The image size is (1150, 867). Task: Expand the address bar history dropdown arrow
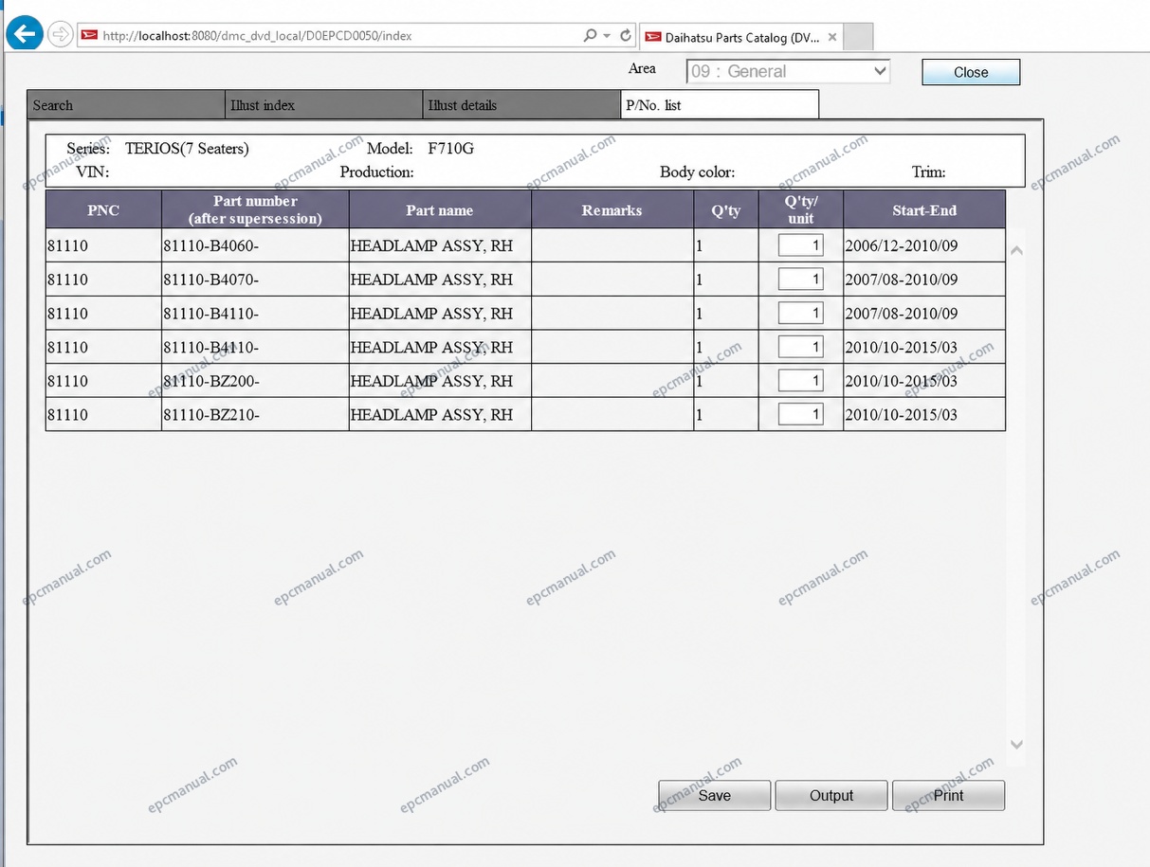point(608,35)
